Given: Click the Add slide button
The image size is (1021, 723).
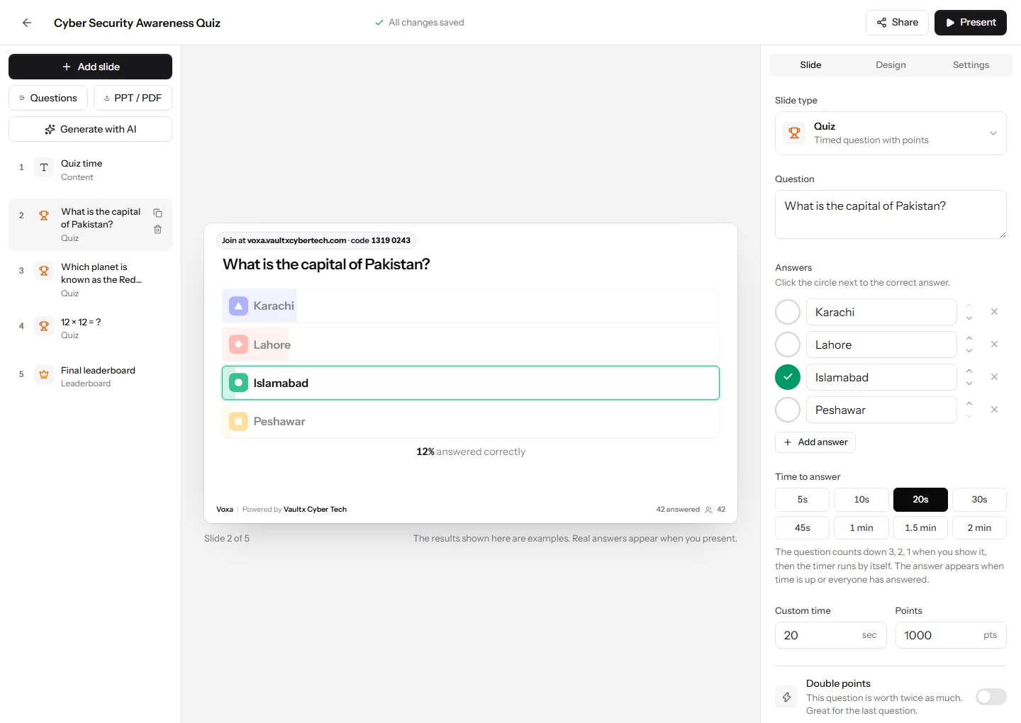Looking at the screenshot, I should point(90,67).
